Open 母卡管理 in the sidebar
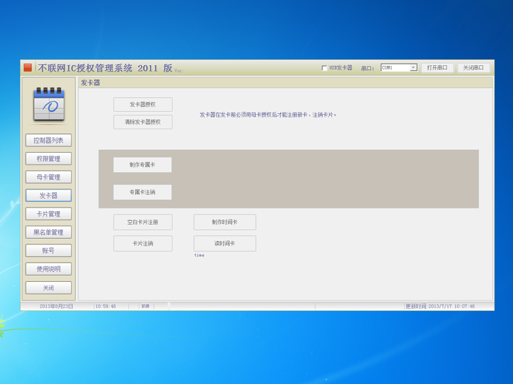Image resolution: width=513 pixels, height=384 pixels. pos(49,177)
